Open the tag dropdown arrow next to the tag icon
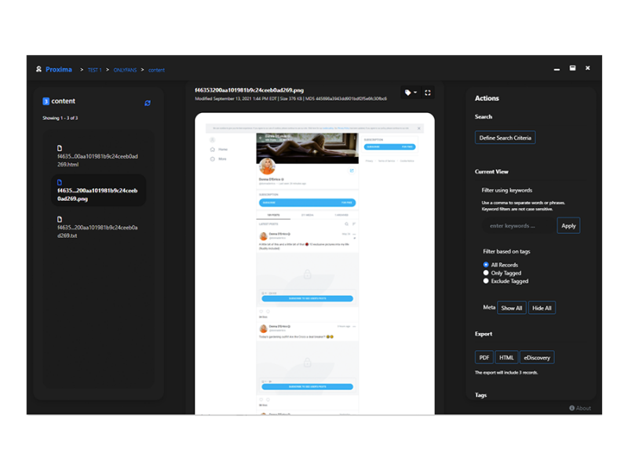 (x=414, y=93)
